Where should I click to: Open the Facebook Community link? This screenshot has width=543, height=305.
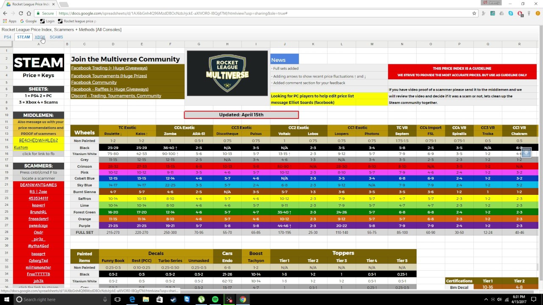[x=94, y=83]
